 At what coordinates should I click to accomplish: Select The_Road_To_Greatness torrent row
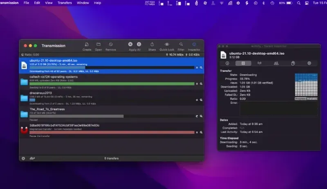coord(112,114)
